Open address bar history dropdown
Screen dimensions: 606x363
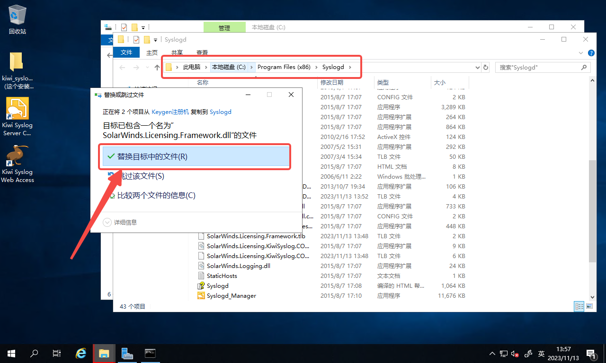click(x=478, y=68)
